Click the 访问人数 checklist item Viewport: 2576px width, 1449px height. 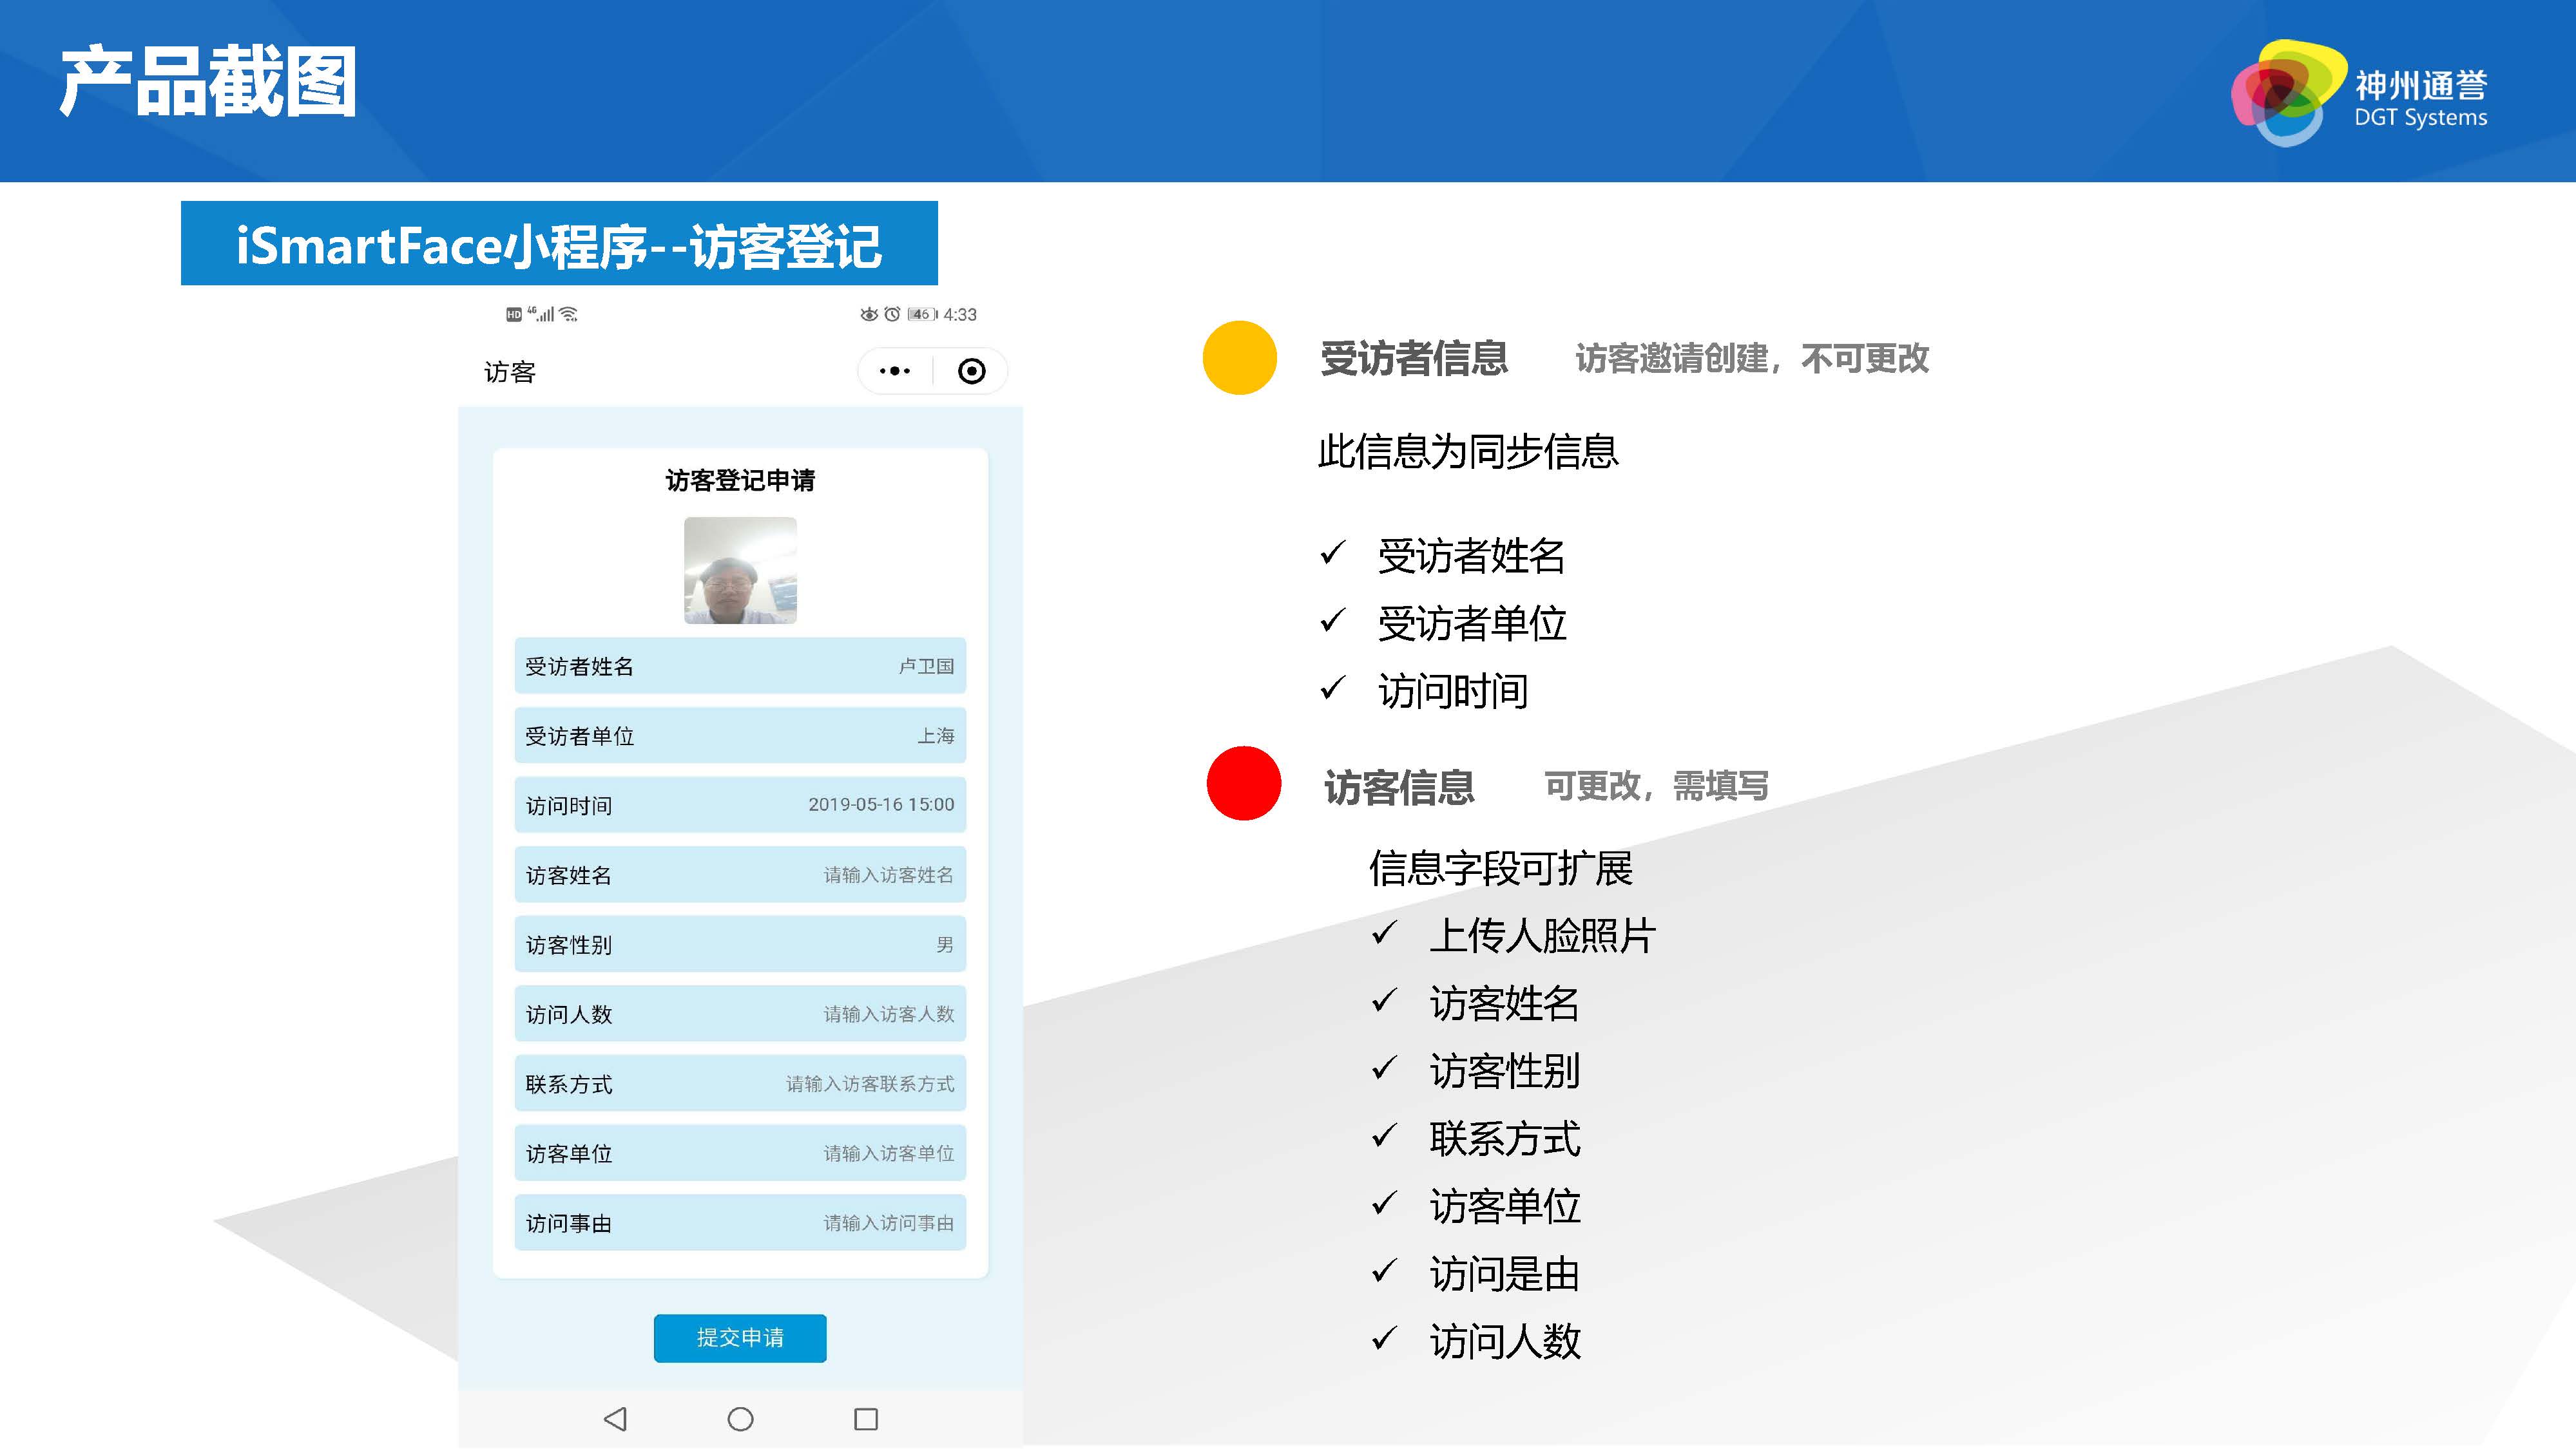tap(1504, 1341)
